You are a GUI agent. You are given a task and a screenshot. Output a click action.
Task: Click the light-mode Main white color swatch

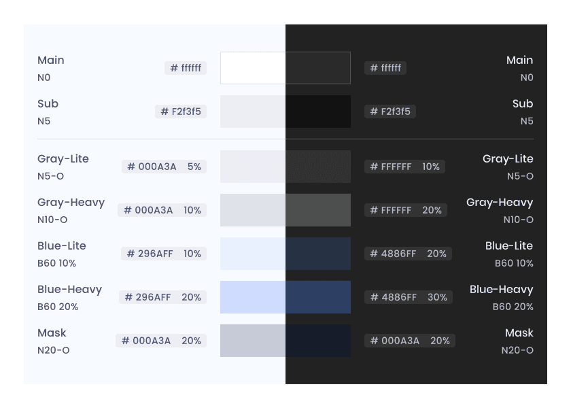pos(253,68)
